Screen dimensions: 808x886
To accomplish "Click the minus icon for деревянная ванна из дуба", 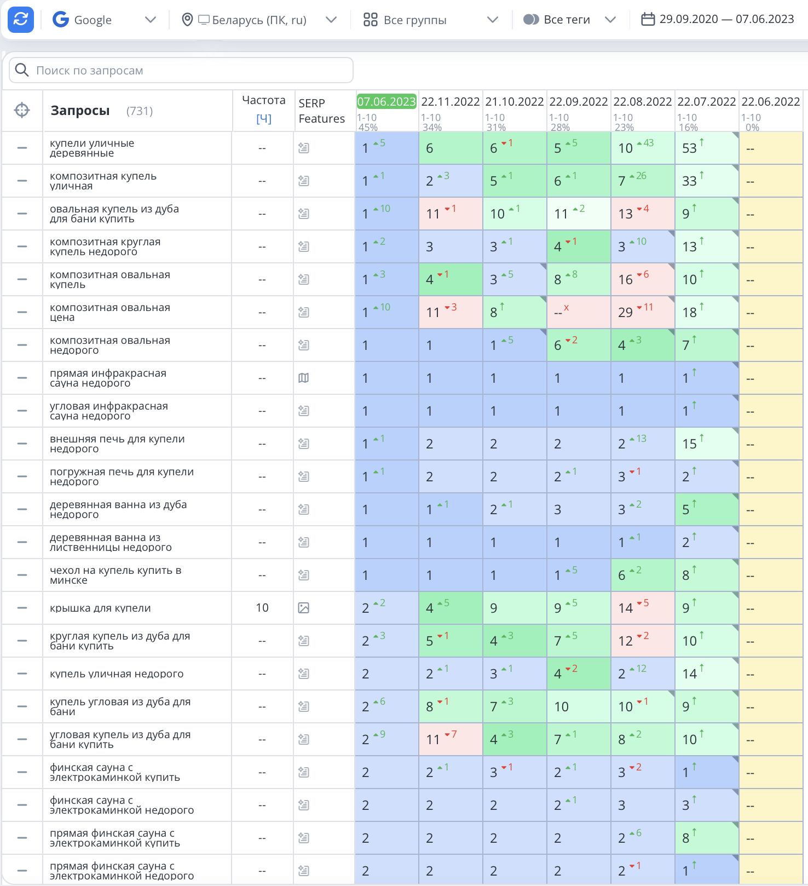I will tap(22, 509).
